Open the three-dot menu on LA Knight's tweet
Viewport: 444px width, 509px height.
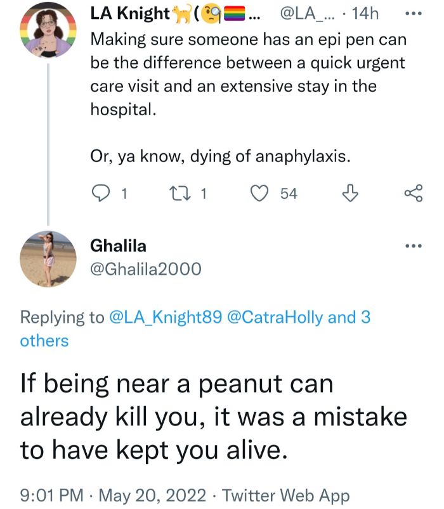point(413,11)
